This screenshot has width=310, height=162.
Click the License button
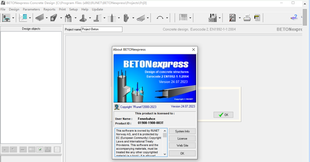point(182,139)
